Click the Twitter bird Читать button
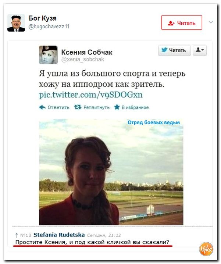The height and width of the screenshot is (264, 221). (x=174, y=50)
